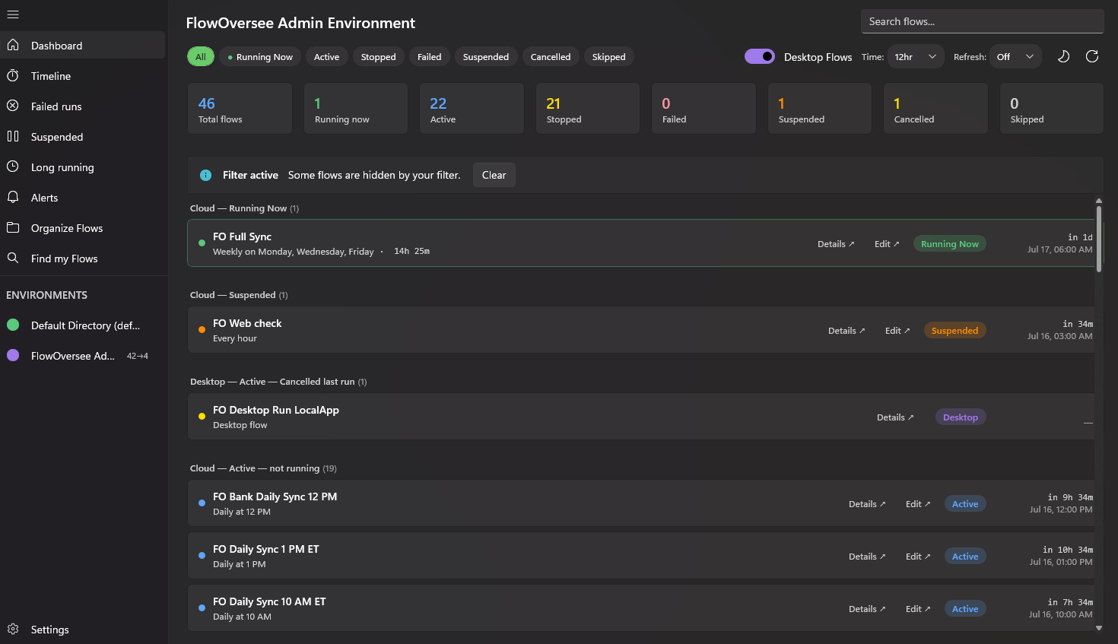Click the scrollbar down arrow

pos(1099,628)
